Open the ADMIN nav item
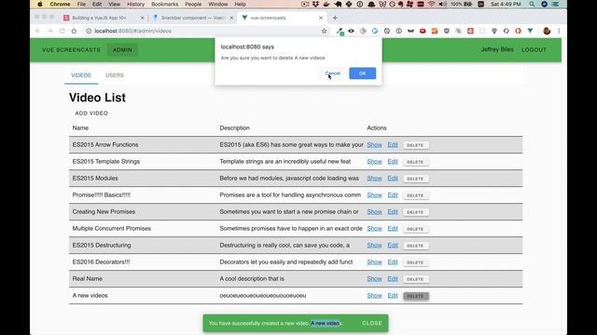This screenshot has height=335, width=597. 122,49
